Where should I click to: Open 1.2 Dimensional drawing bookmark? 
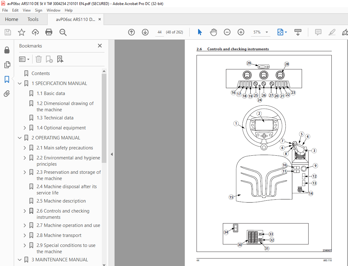coord(65,106)
